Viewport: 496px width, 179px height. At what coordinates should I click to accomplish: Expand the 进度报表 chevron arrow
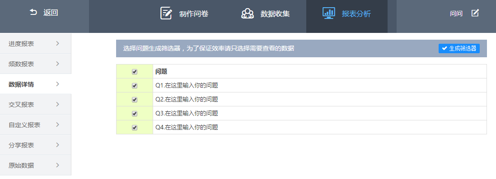pos(57,44)
